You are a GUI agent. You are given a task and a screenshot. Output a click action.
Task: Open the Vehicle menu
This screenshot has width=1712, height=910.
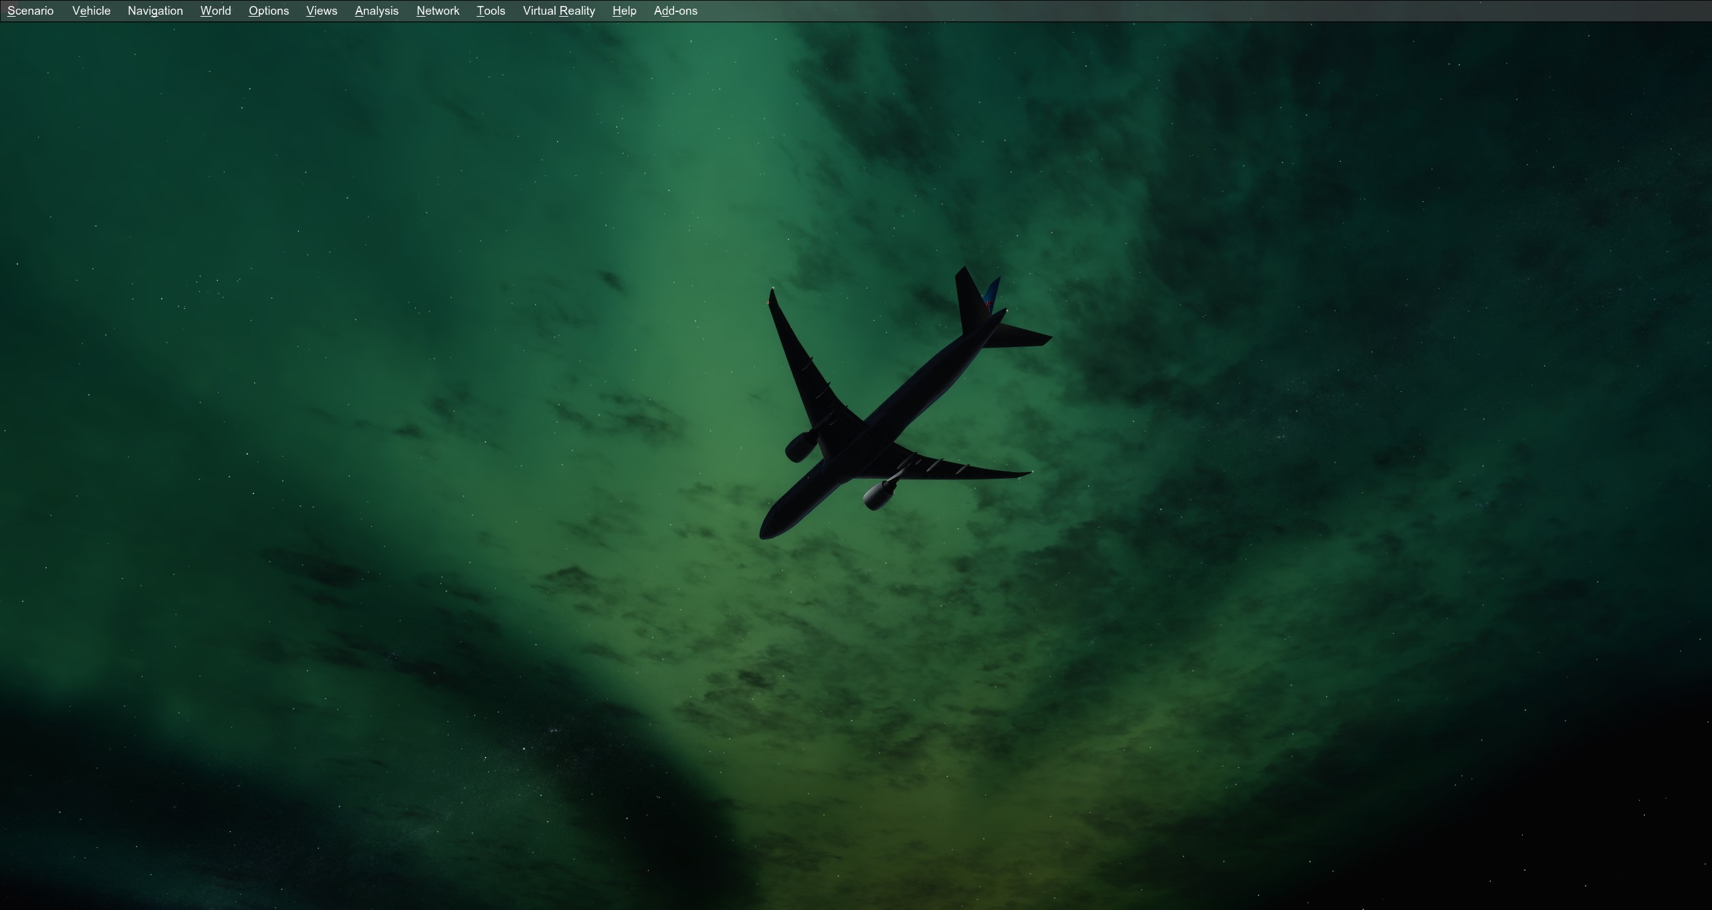pyautogui.click(x=91, y=11)
